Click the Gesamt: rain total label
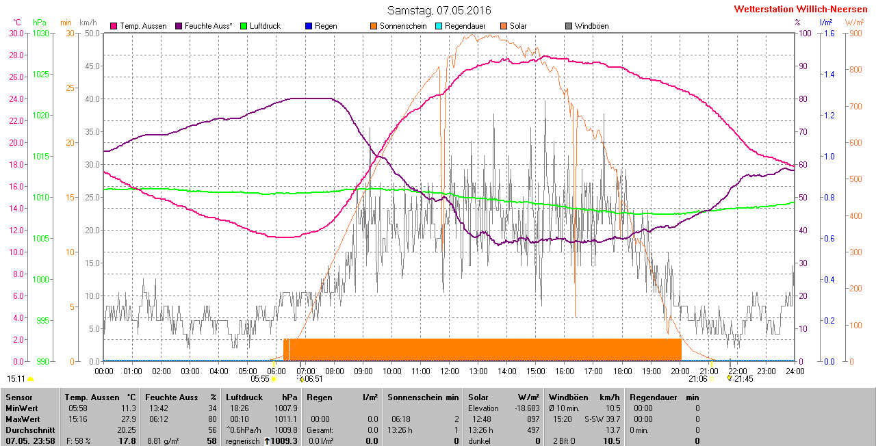Image resolution: width=876 pixels, height=446 pixels. click(320, 430)
